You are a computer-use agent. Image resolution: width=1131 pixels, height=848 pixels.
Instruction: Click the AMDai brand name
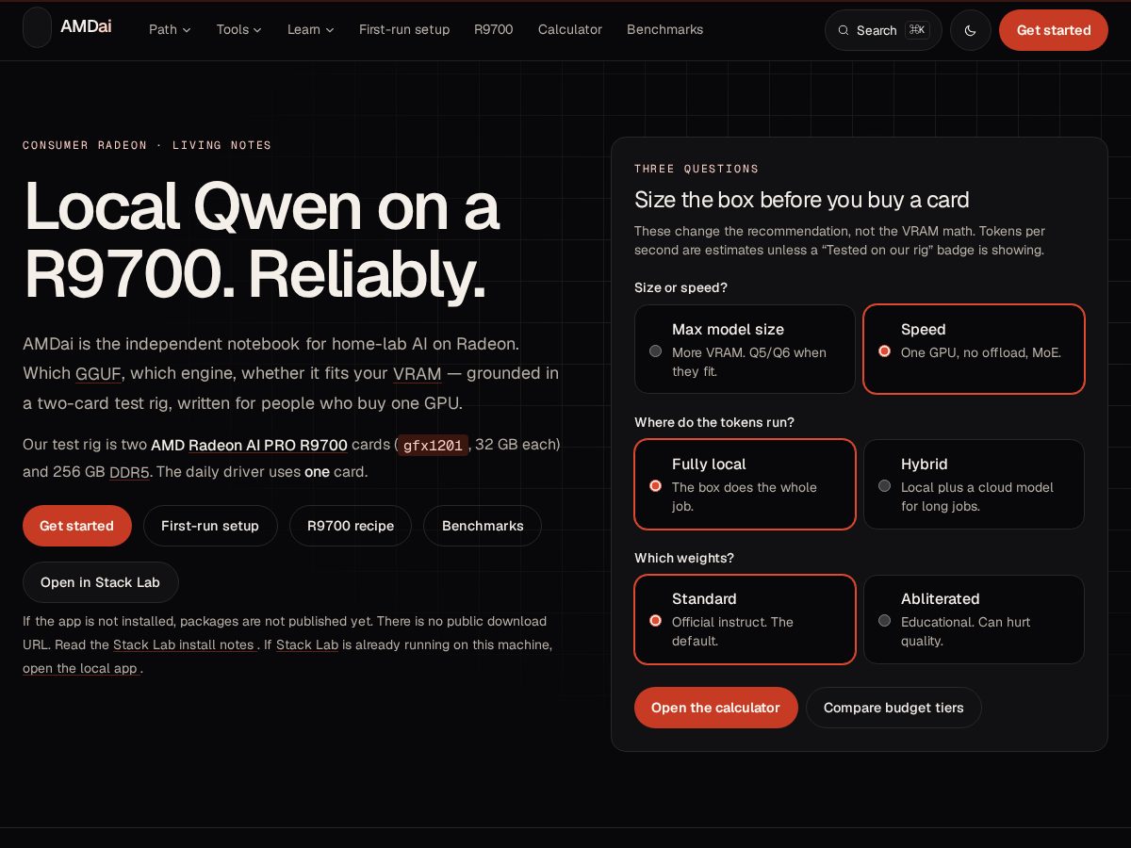[x=86, y=26]
